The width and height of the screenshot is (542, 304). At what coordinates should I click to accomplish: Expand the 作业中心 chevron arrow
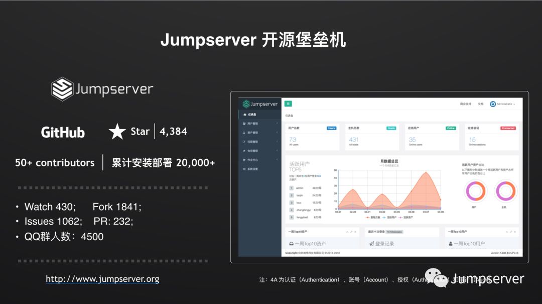pyautogui.click(x=277, y=160)
